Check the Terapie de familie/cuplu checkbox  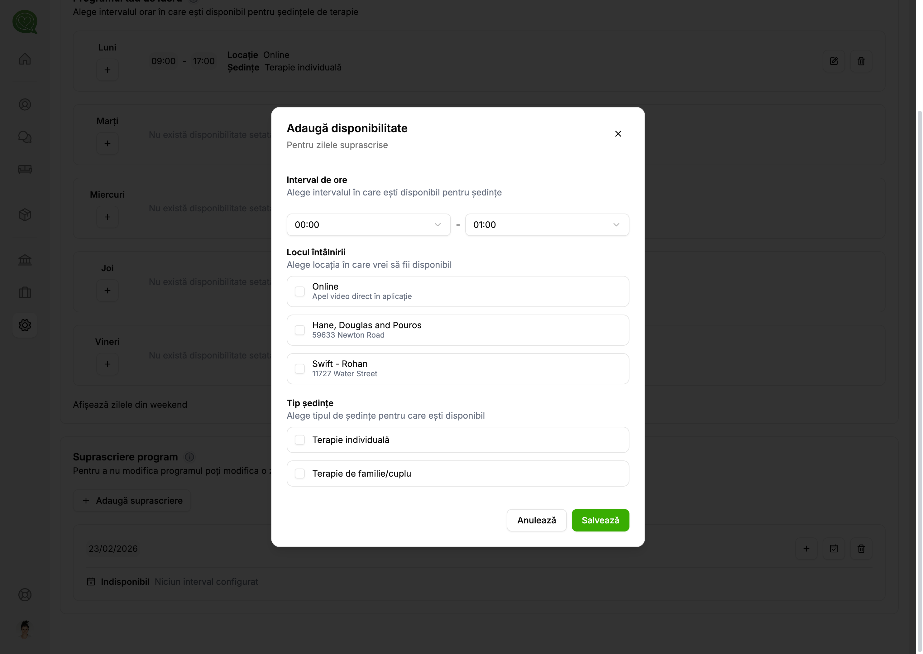(x=299, y=473)
